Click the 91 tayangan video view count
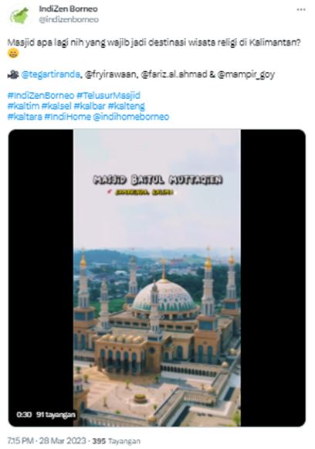This screenshot has width=315, height=449. coord(56,415)
